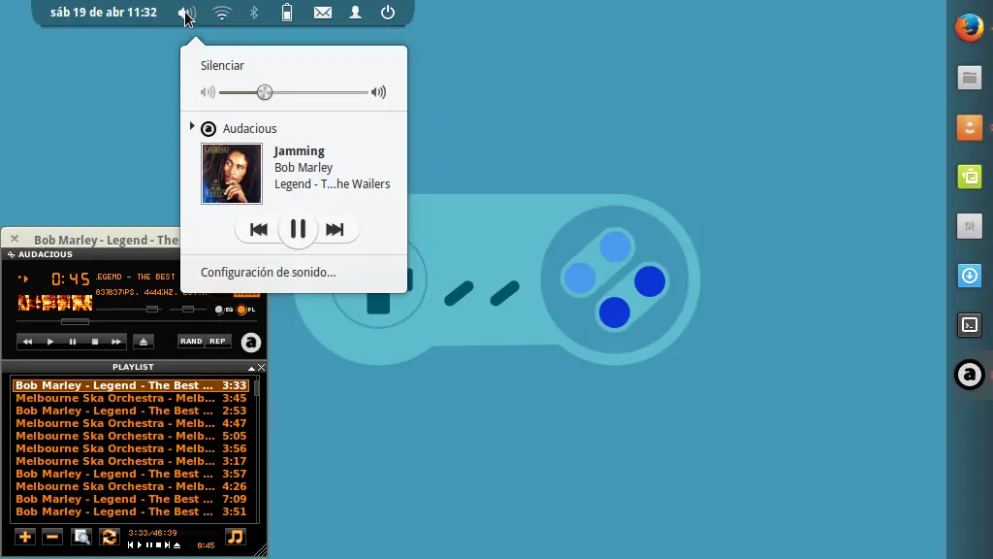
Task: Open the Audacious main menu icon in its title bar
Action: coord(11,255)
